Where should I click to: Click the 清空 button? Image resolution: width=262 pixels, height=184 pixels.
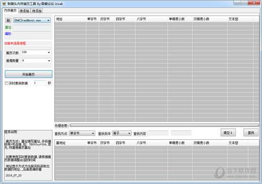(x=228, y=133)
